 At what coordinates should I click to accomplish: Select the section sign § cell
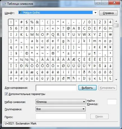click(16, 53)
